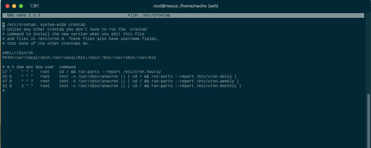Image resolution: width=371 pixels, height=148 pixels.
Task: Click the 'Unlike any other crontab' comment line
Action: click(76, 29)
